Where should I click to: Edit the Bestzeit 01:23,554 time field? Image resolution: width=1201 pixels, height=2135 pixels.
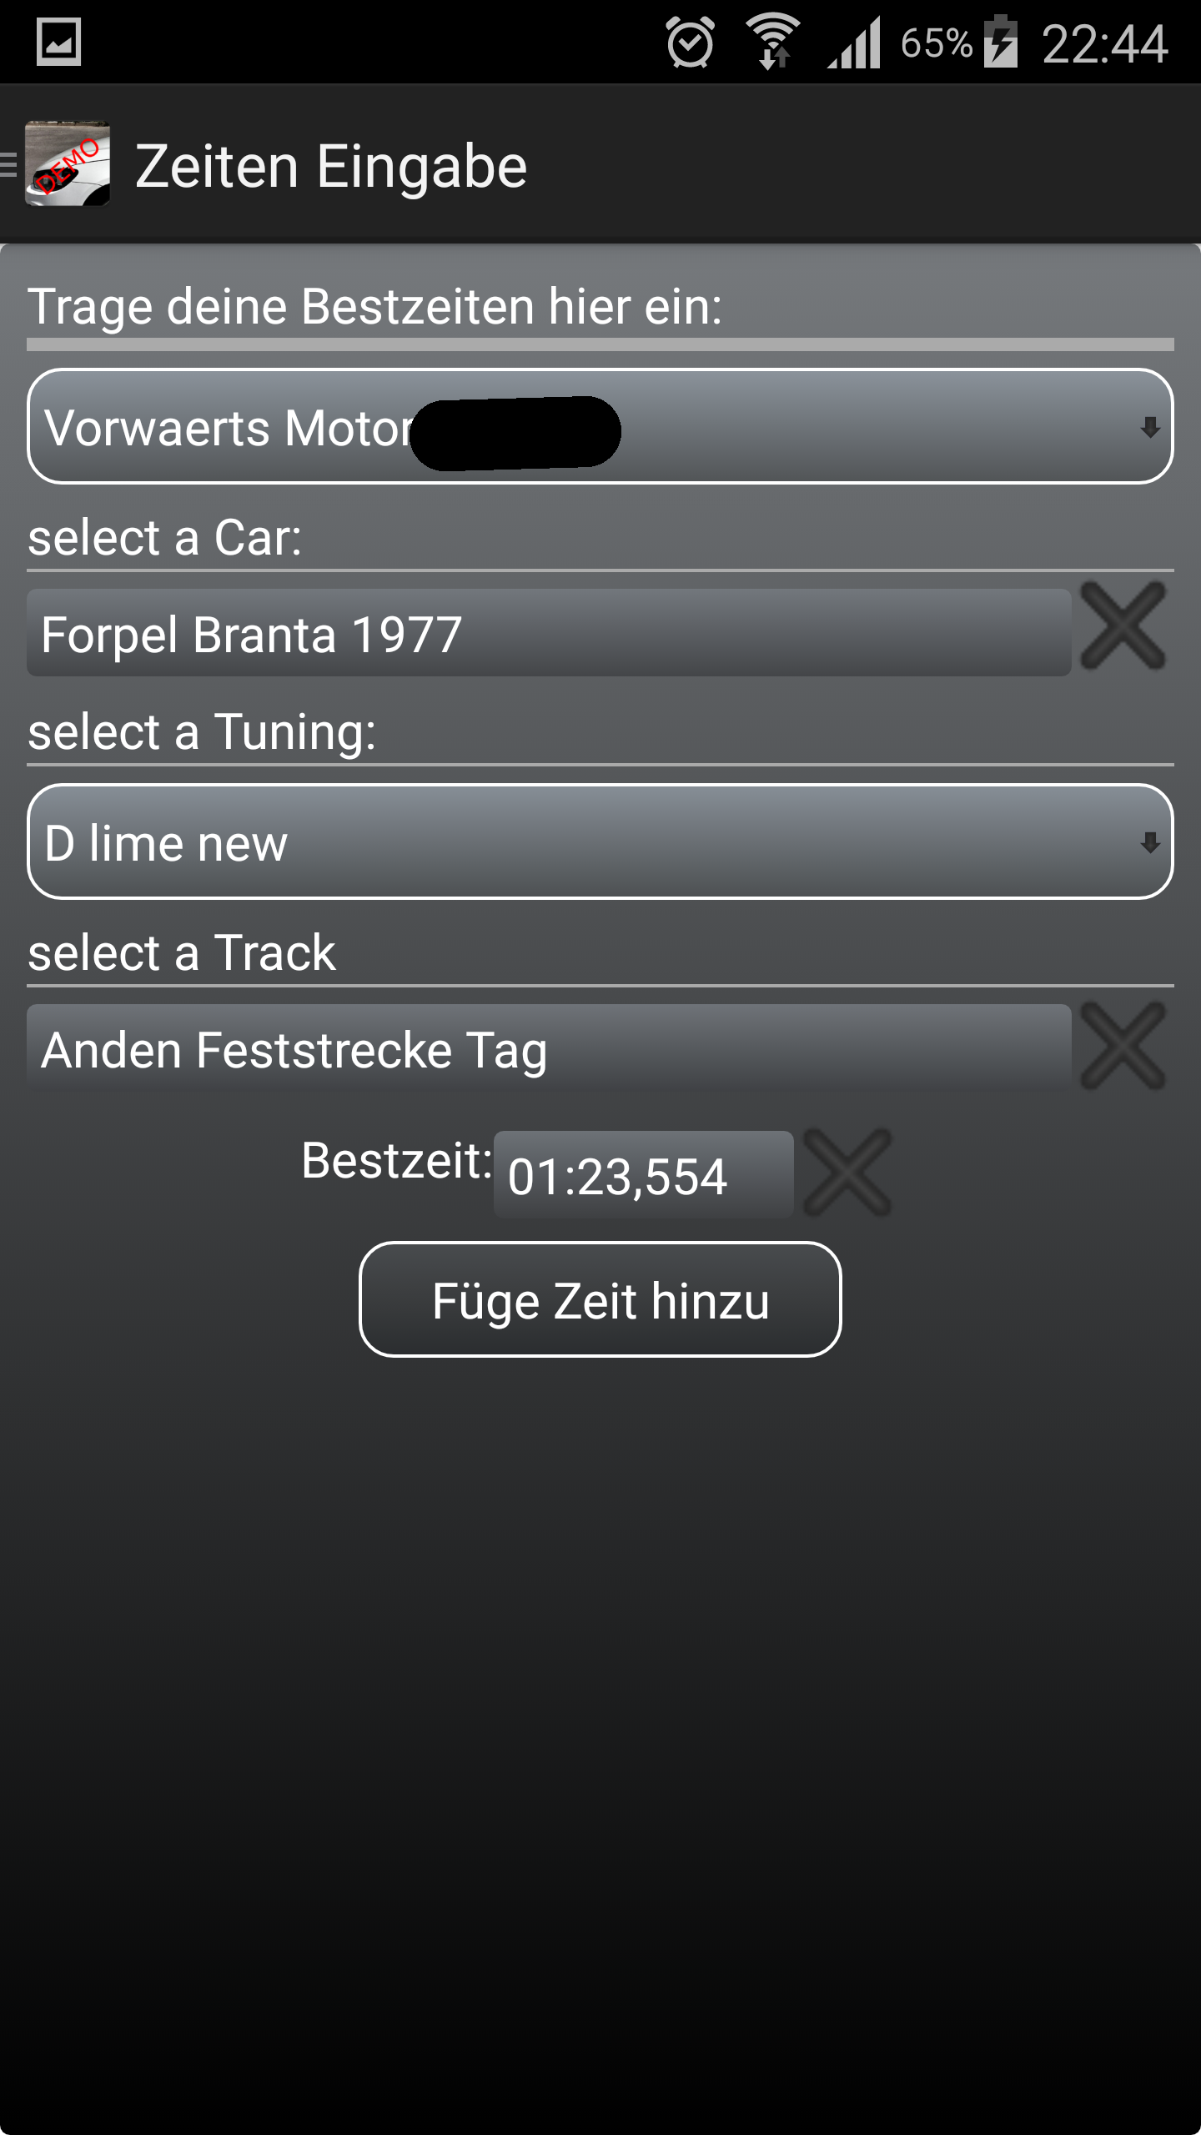(x=643, y=1175)
